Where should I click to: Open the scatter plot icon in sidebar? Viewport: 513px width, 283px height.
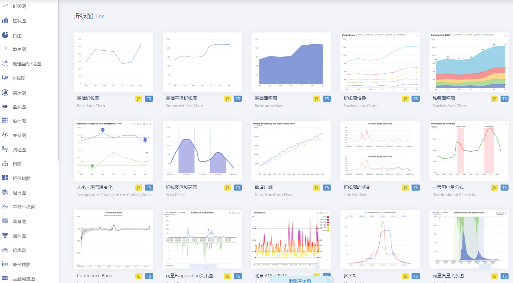click(x=5, y=49)
